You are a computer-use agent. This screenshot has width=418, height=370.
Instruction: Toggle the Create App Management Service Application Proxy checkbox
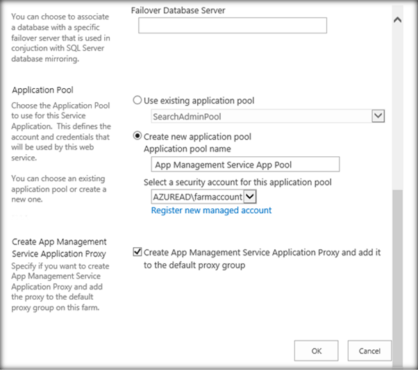click(137, 253)
